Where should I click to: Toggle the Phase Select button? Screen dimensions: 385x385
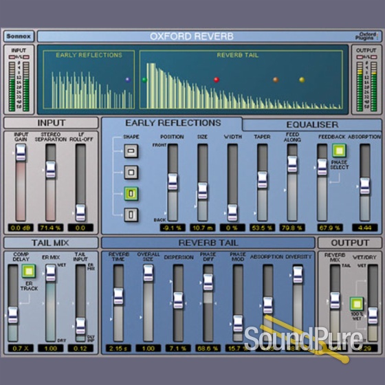tap(339, 151)
